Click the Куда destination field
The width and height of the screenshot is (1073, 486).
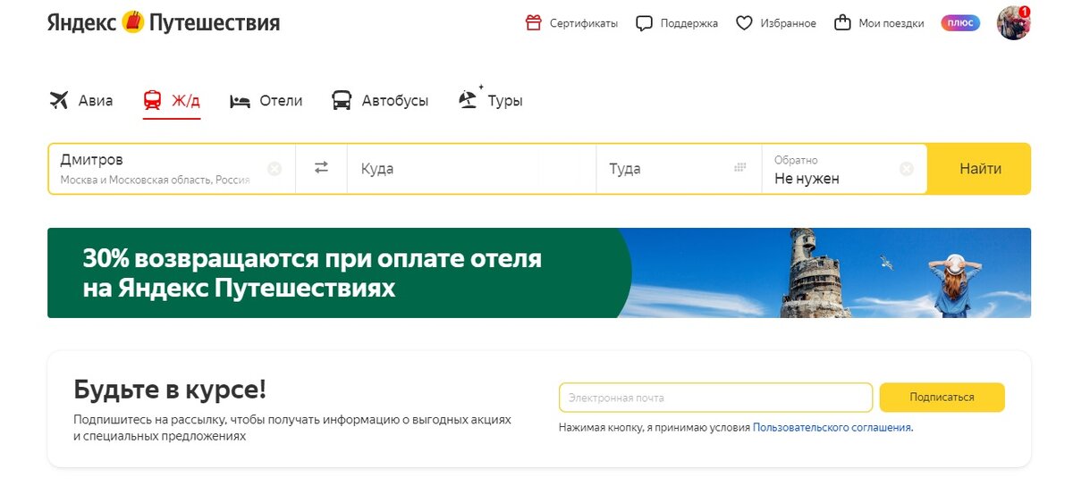[x=471, y=169]
